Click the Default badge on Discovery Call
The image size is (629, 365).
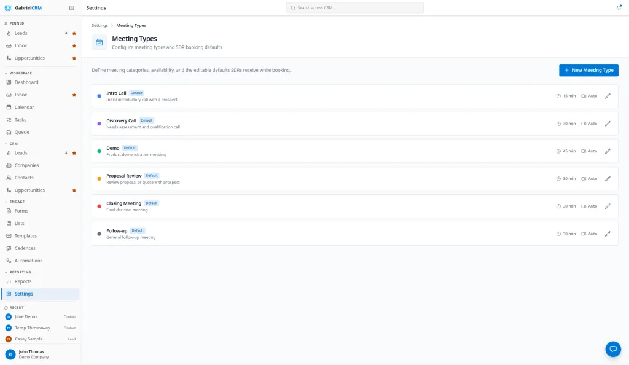pyautogui.click(x=146, y=120)
